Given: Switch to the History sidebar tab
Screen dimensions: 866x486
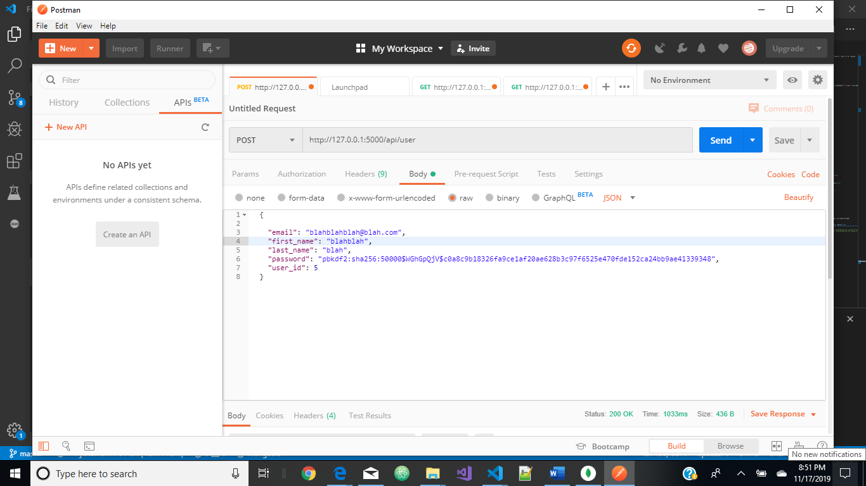Looking at the screenshot, I should click(63, 103).
